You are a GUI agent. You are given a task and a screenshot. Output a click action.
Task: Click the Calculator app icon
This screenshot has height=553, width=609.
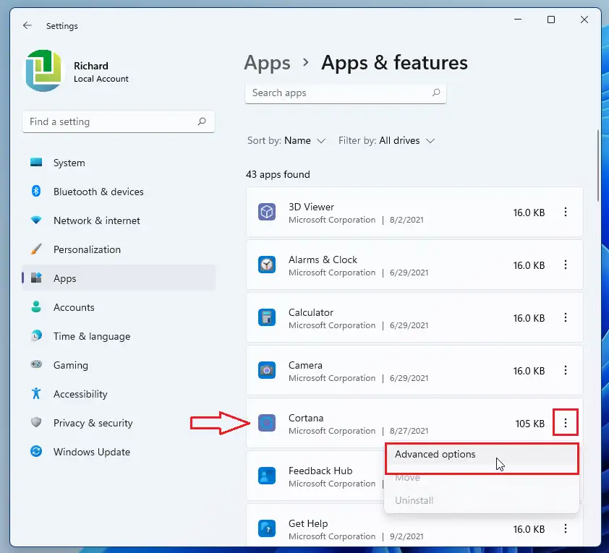tap(267, 317)
